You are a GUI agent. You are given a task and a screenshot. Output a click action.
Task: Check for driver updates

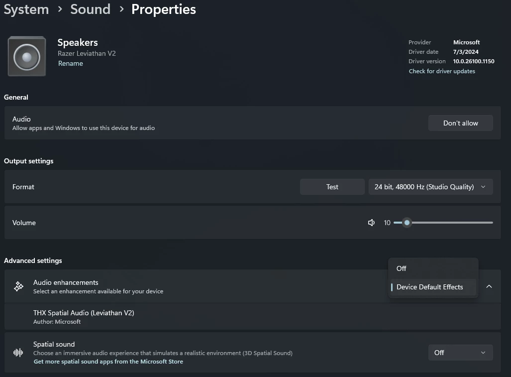click(x=442, y=71)
